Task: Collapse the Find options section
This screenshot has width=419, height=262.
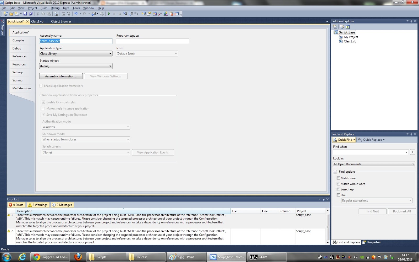Action: tap(335, 172)
